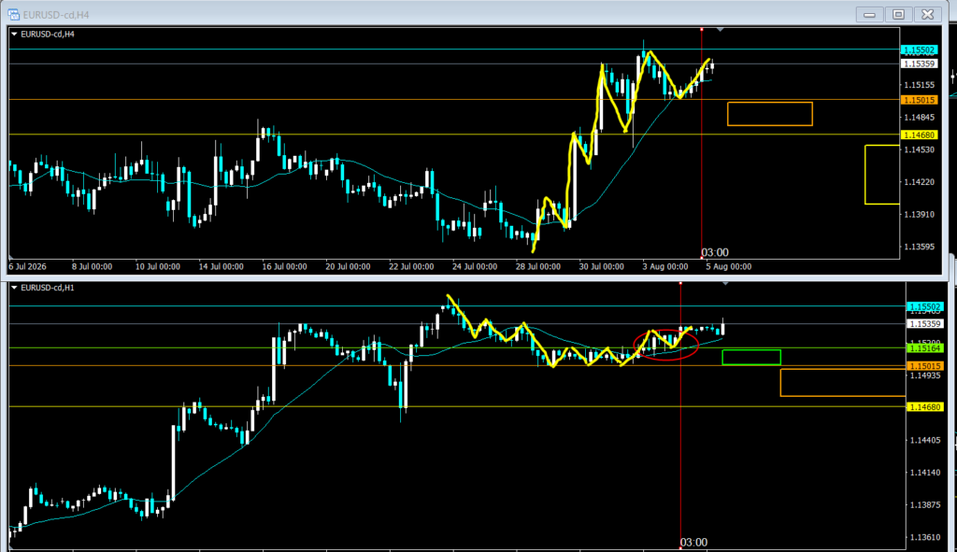Image resolution: width=957 pixels, height=552 pixels.
Task: Click the cyan 1.15502 price label on H1
Action: coord(925,306)
